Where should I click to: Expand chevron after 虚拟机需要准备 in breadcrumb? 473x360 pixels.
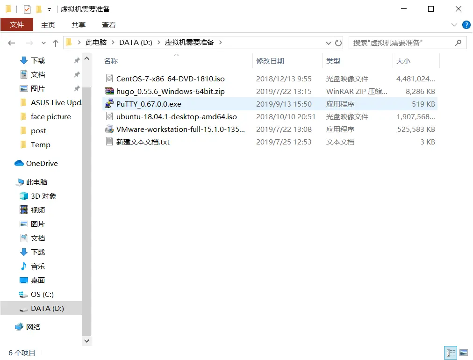coord(221,42)
